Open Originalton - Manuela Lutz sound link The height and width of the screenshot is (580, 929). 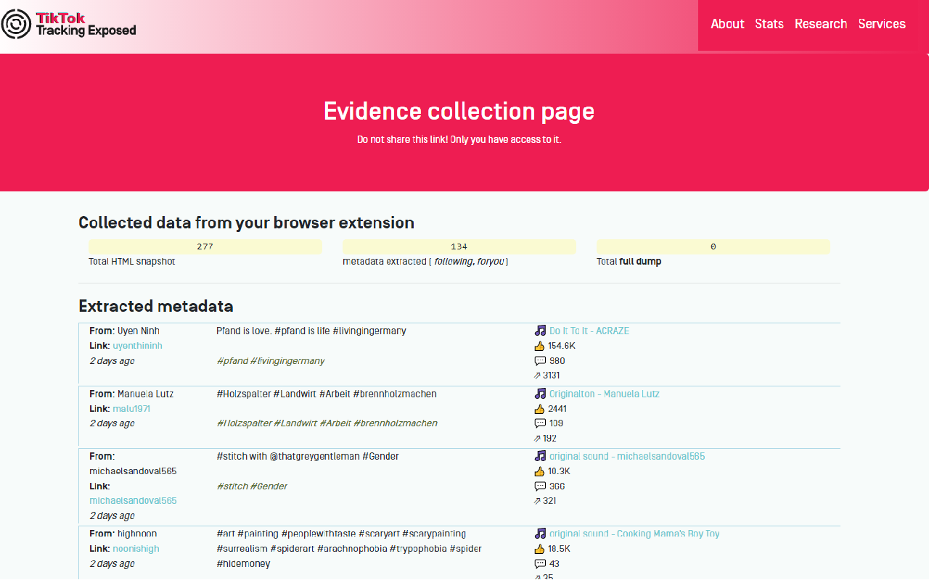[x=605, y=394]
